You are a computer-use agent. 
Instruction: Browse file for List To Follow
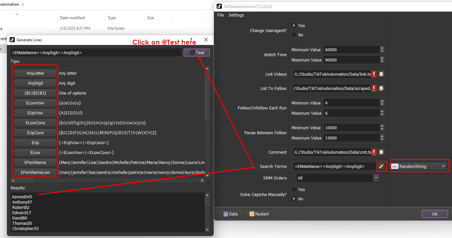(381, 88)
